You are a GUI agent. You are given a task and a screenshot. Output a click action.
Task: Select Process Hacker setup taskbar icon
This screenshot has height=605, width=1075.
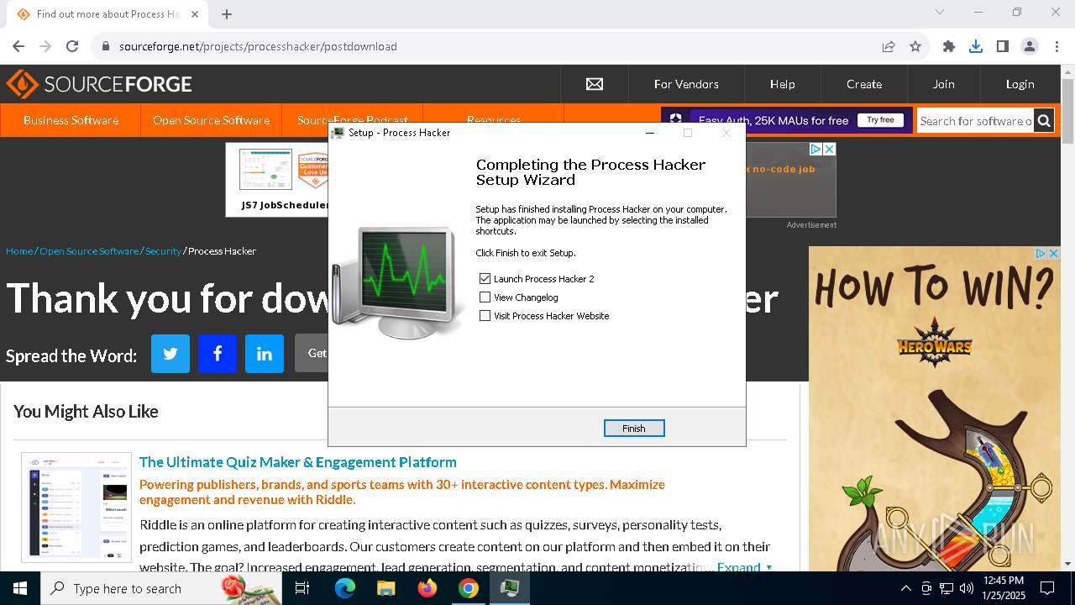pyautogui.click(x=510, y=588)
